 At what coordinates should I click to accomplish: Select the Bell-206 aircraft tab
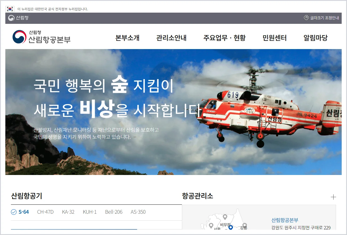click(x=114, y=212)
